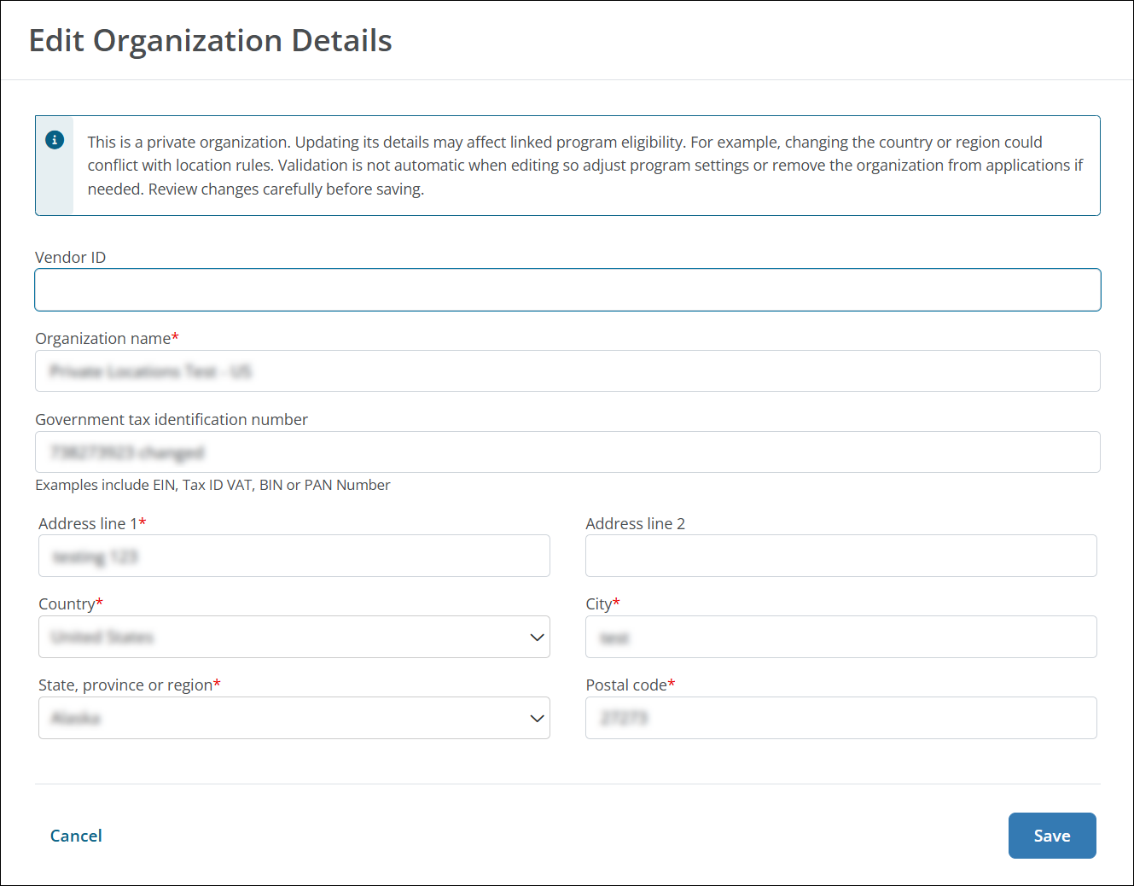Click the information icon in the notice banner
The image size is (1134, 886).
click(x=55, y=139)
